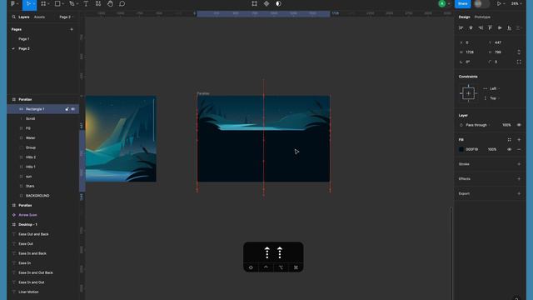Click the 000F19 fill color swatch
533x300 pixels.
click(x=461, y=149)
